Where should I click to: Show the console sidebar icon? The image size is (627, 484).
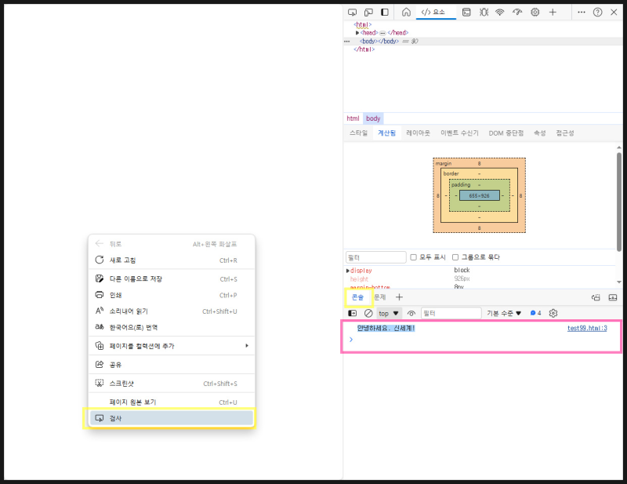pyautogui.click(x=352, y=313)
